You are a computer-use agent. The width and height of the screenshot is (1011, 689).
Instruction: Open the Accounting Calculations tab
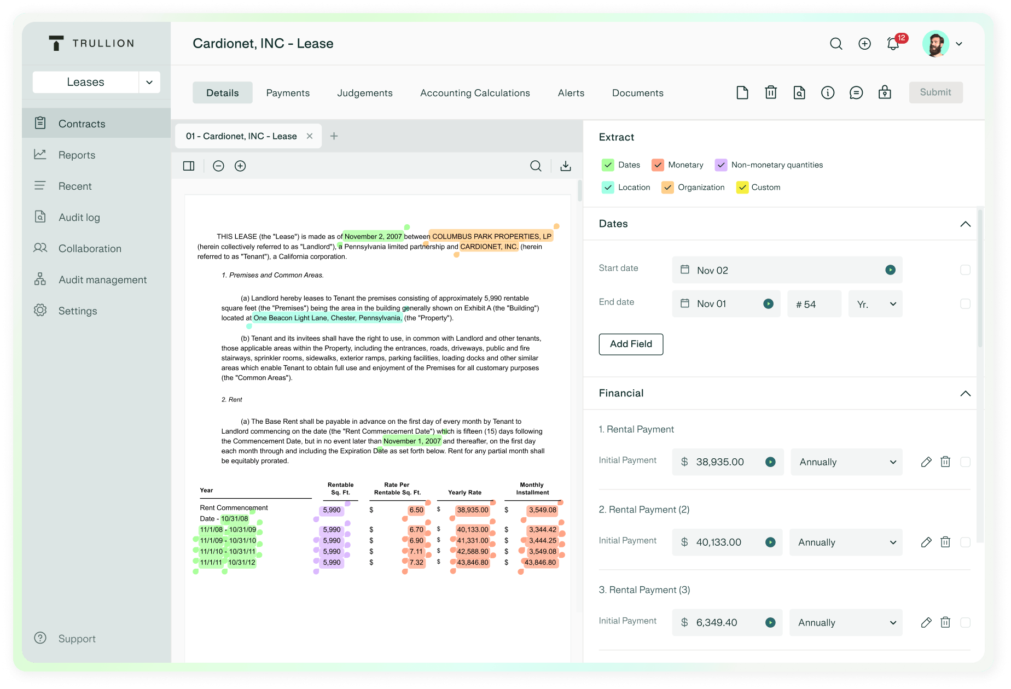click(475, 93)
